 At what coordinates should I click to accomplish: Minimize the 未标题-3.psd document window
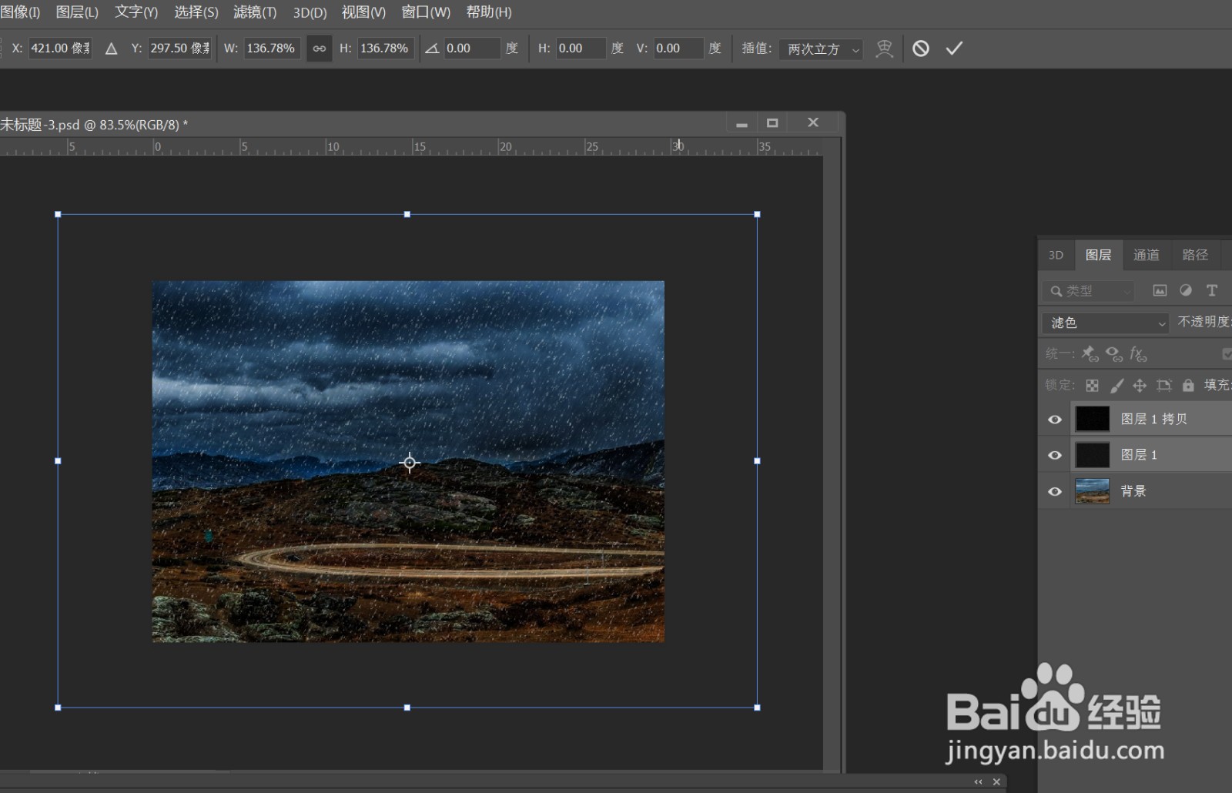click(742, 123)
